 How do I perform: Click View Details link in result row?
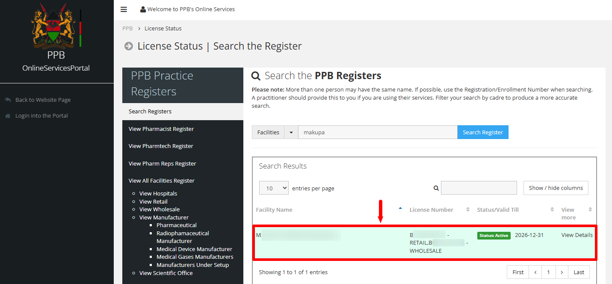pyautogui.click(x=577, y=235)
